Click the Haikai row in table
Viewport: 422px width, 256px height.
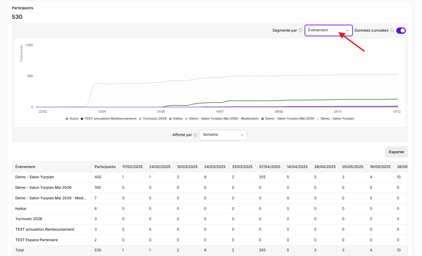coord(210,209)
